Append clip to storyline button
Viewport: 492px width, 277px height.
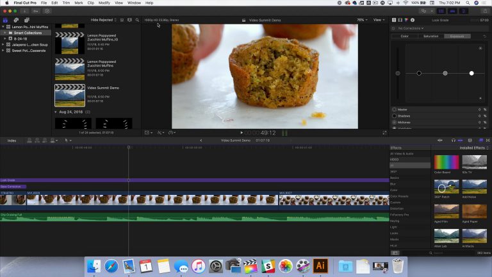coord(45,140)
